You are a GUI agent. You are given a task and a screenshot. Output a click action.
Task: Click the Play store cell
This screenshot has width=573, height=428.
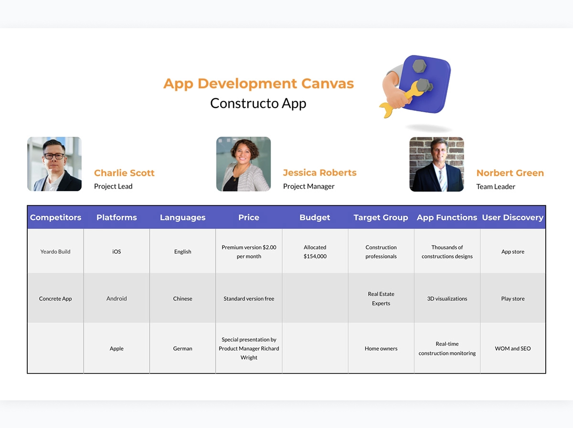(513, 299)
